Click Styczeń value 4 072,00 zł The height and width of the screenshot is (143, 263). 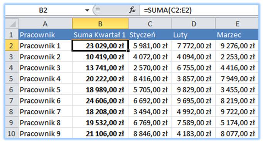coord(150,57)
